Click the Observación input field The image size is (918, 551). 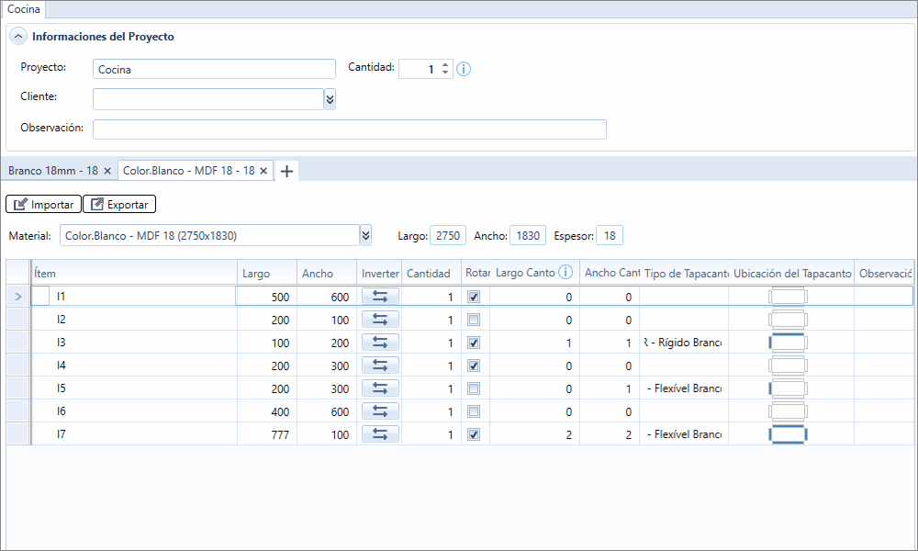pos(350,129)
